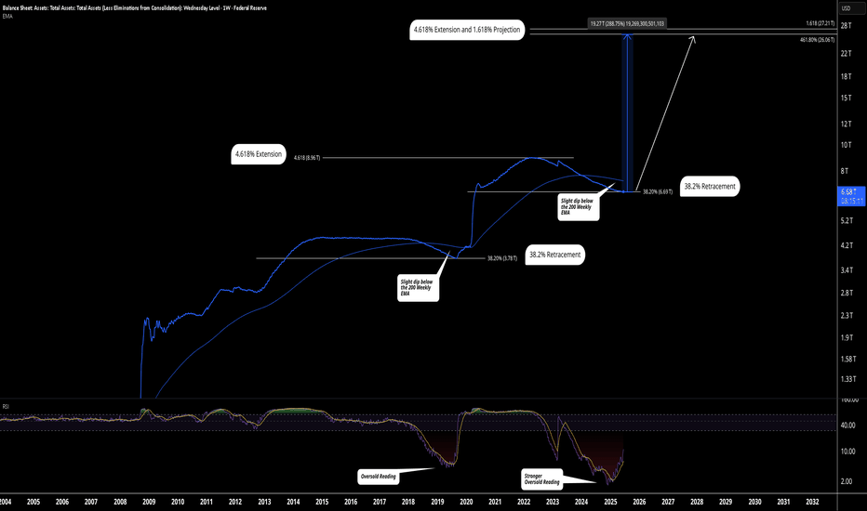Click the 2011 label on the time axis
The image size is (867, 511).
pos(207,502)
